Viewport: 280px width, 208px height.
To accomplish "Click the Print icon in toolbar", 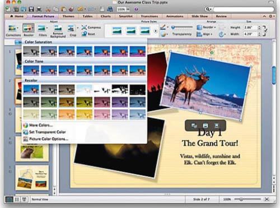I will [39, 9].
